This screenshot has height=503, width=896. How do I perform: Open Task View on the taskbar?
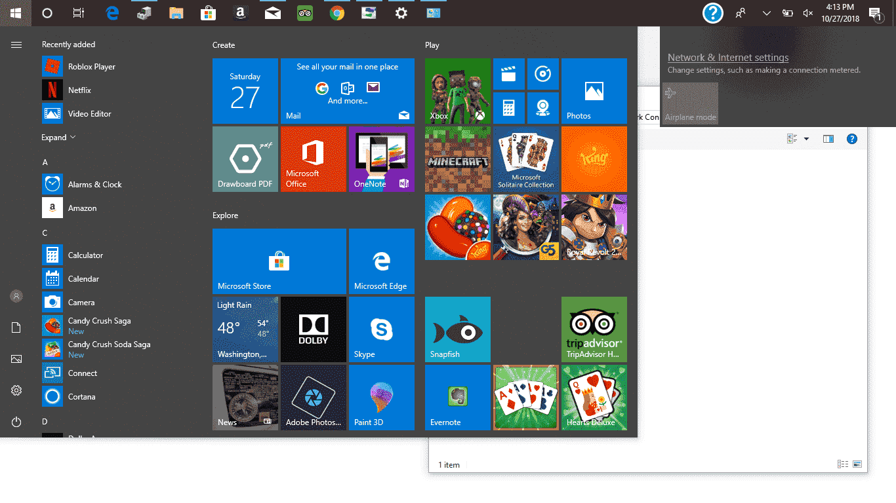tap(79, 13)
